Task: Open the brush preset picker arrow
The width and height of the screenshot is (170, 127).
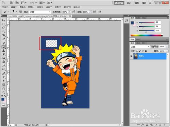Action: 16,12
